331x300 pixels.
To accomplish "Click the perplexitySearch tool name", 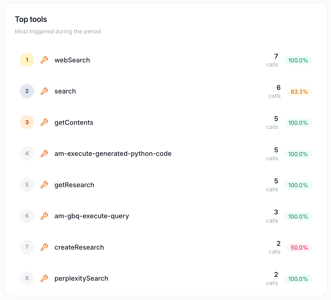I will [x=81, y=278].
